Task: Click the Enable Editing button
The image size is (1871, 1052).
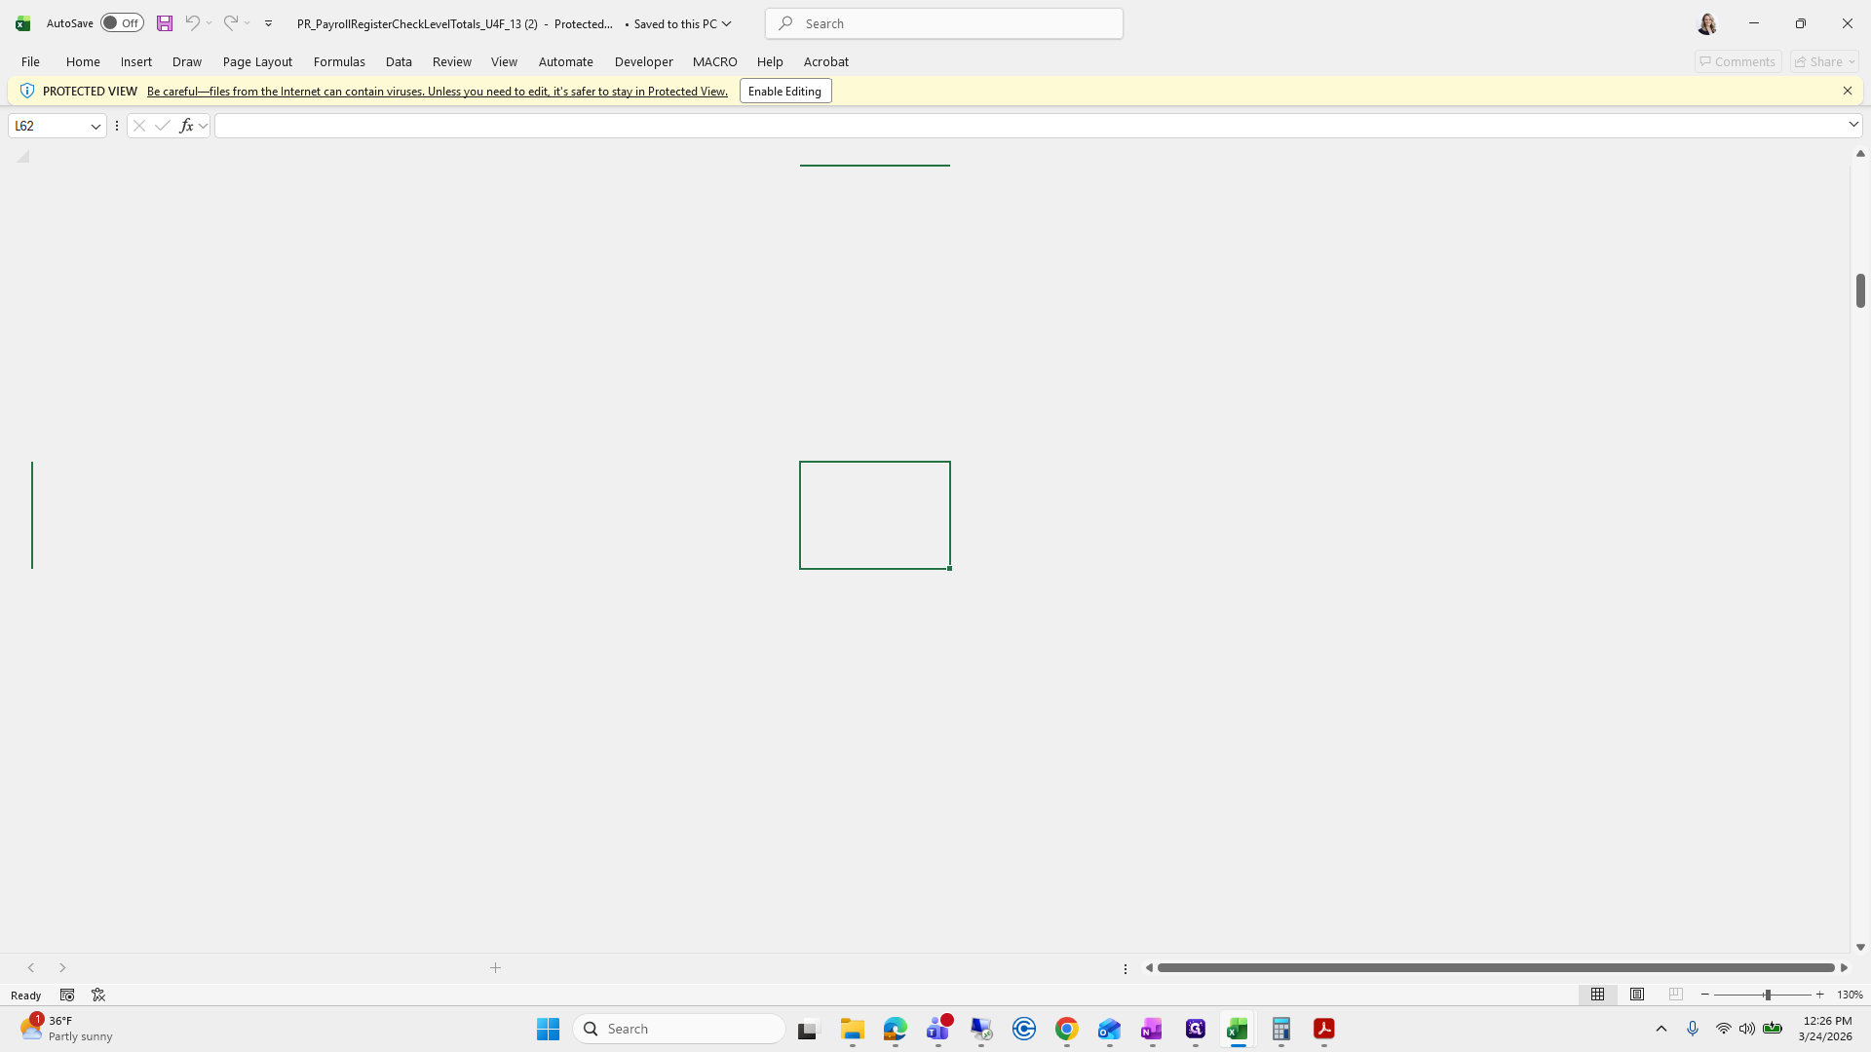Action: [x=784, y=91]
